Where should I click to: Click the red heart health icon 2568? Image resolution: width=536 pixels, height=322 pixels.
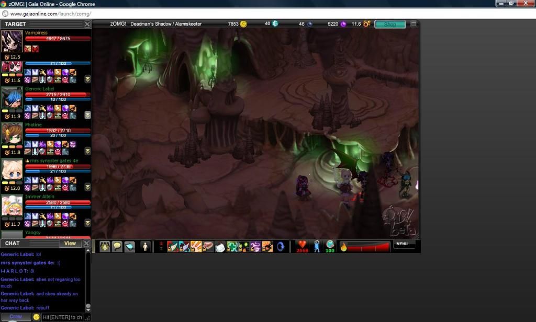302,246
